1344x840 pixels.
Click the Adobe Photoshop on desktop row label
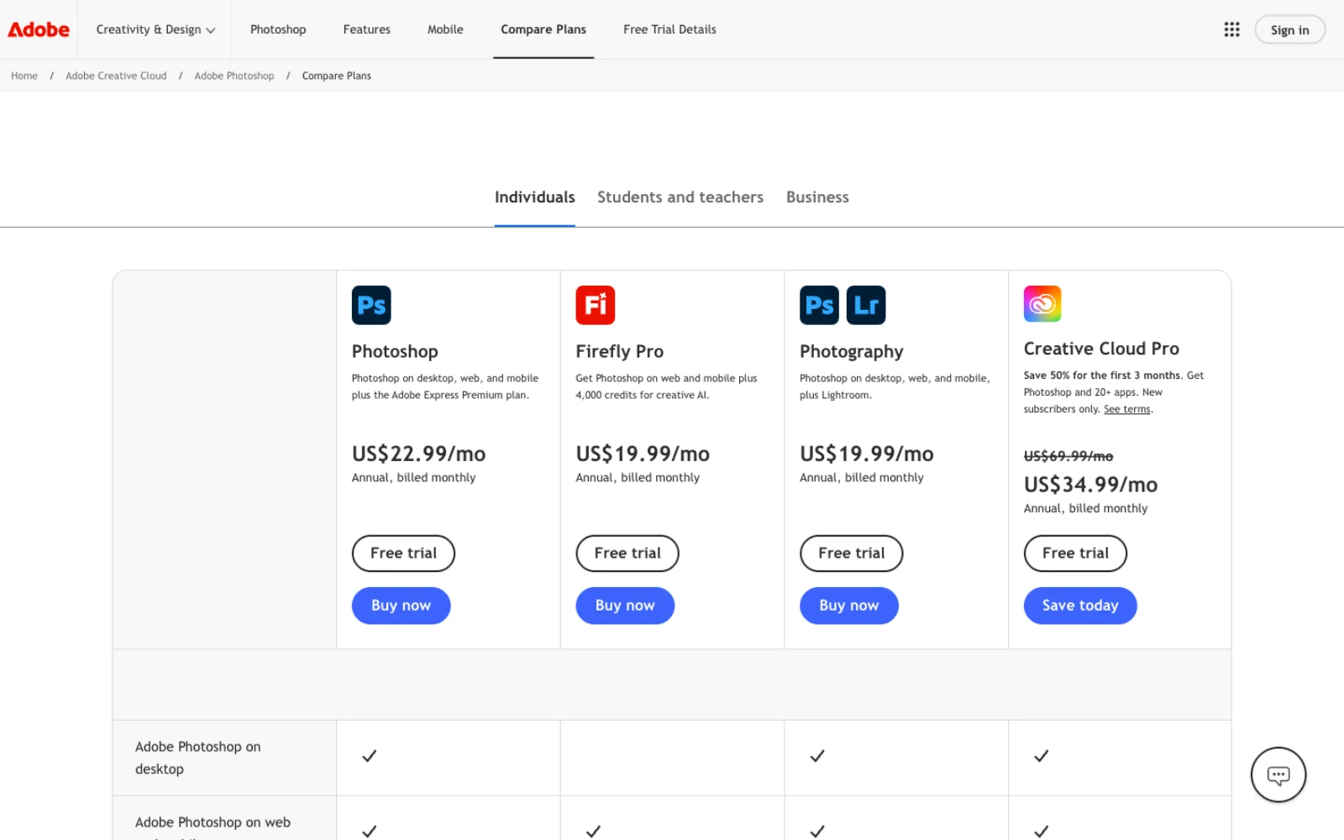[x=198, y=758]
